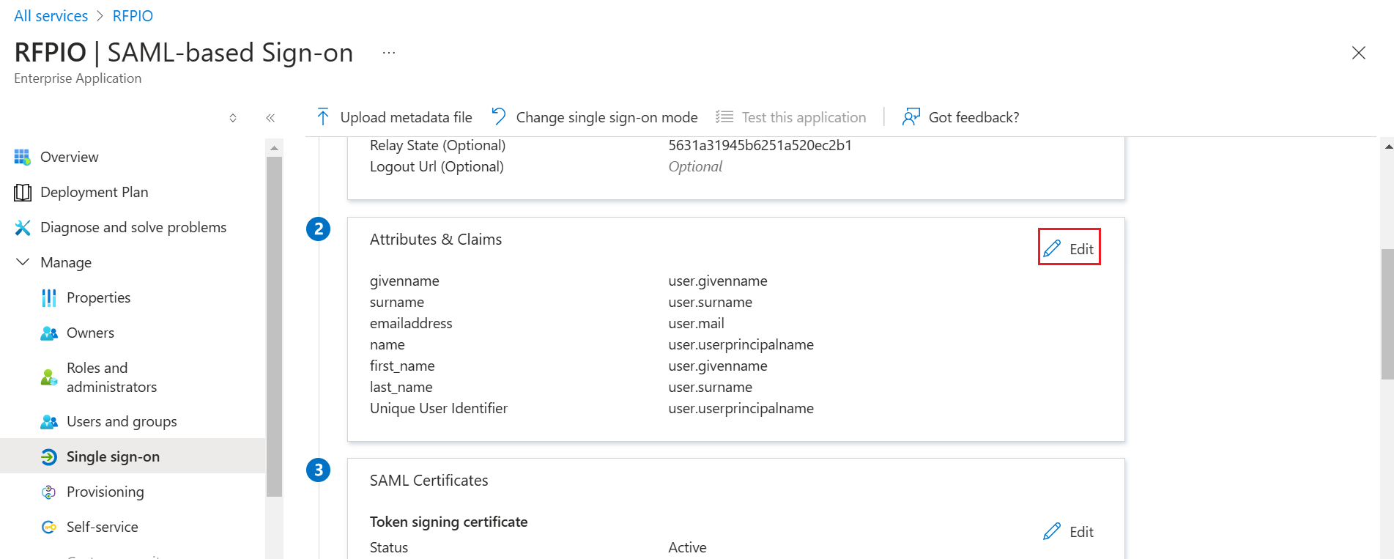Click the SAML Certificates heading
The height and width of the screenshot is (559, 1394).
pos(429,481)
